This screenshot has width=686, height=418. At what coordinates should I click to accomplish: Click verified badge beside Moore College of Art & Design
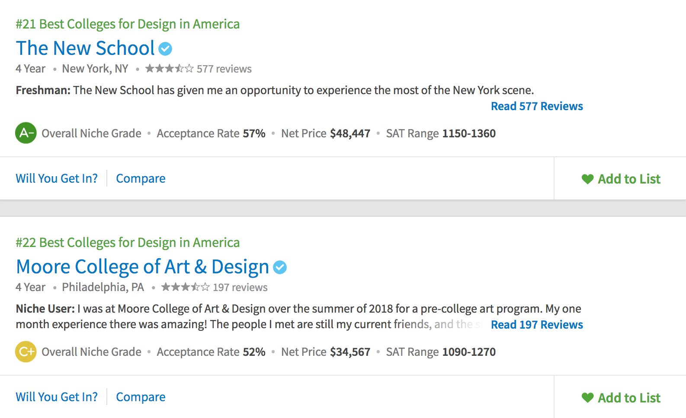(280, 267)
